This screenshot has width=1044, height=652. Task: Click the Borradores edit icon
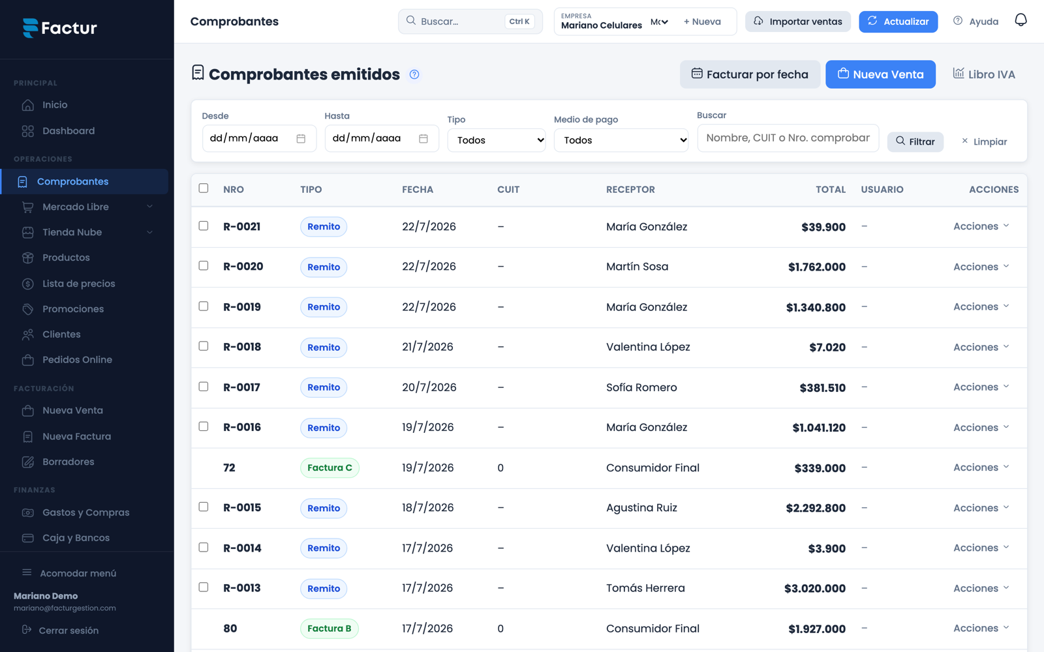point(27,462)
